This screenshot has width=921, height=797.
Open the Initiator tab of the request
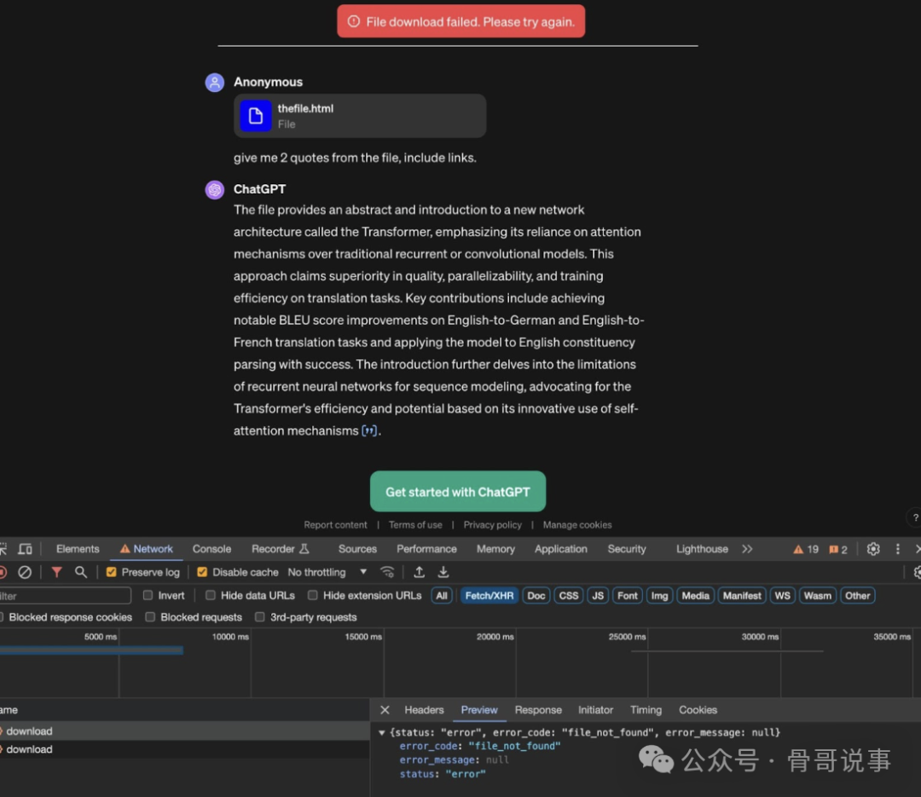595,710
